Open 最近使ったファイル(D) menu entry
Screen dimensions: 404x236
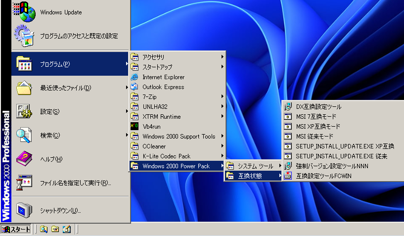tap(70, 88)
